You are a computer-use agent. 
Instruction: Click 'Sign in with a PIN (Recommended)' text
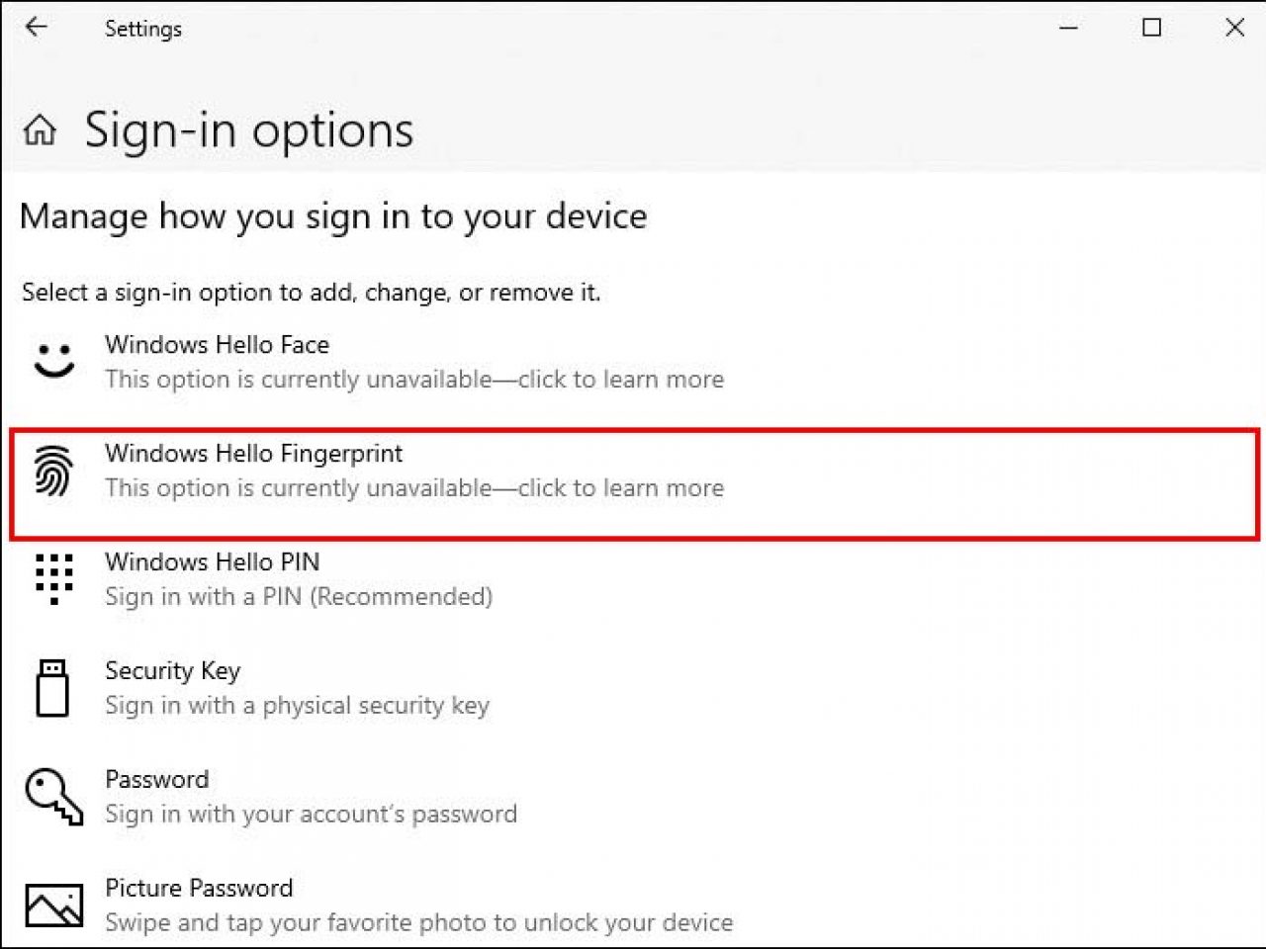pos(299,596)
